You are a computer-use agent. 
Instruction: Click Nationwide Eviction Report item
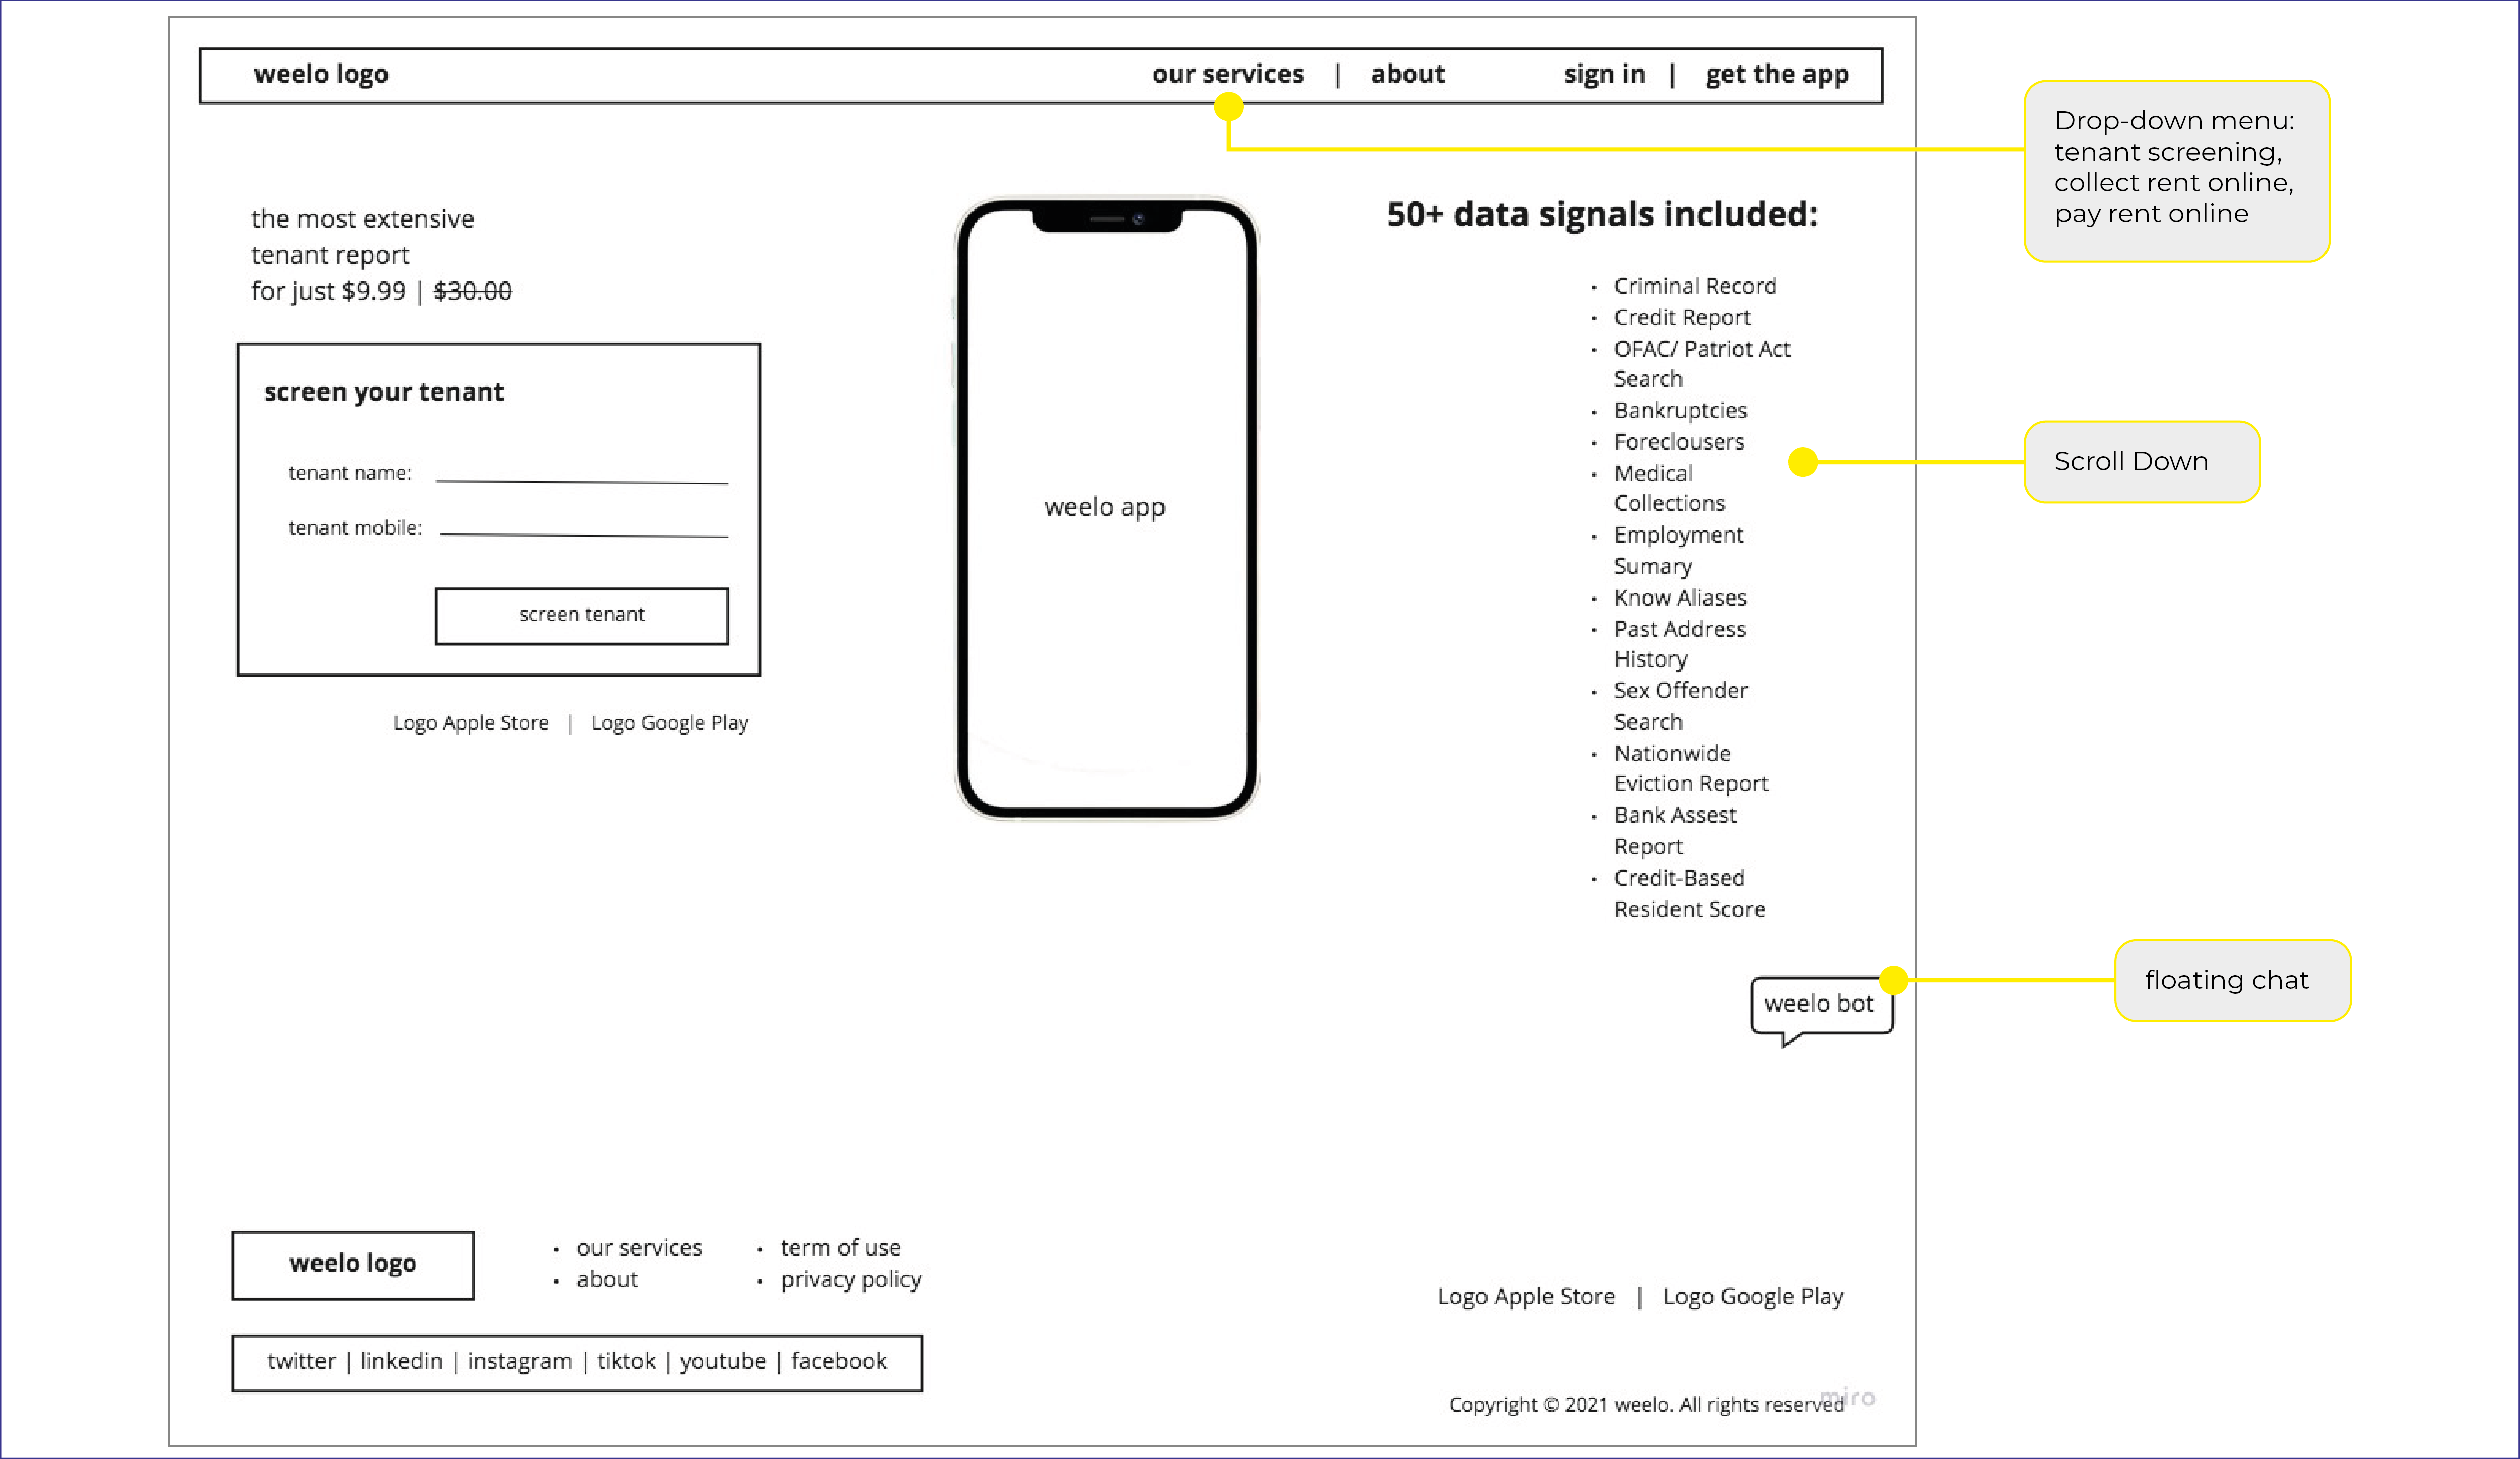pyautogui.click(x=1691, y=768)
